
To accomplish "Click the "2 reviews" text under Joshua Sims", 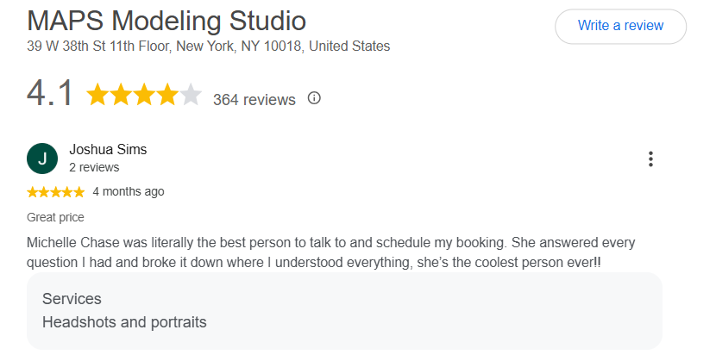I will click(x=94, y=167).
